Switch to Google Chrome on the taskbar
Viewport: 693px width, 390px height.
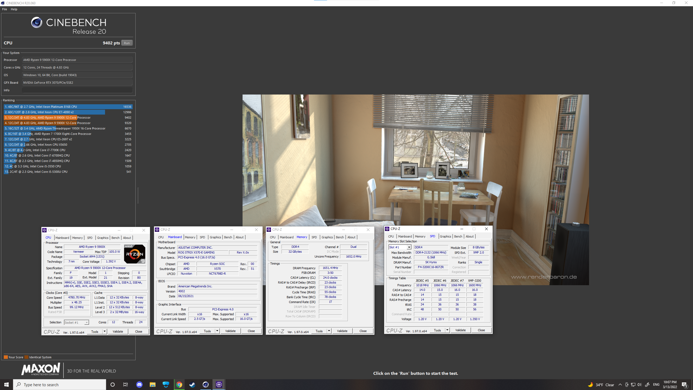tap(179, 385)
